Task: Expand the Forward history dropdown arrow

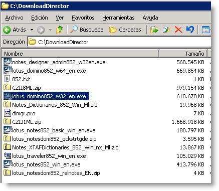Action: click(50, 30)
